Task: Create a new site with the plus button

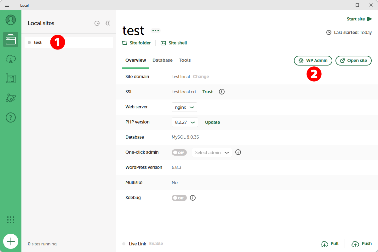Action: pyautogui.click(x=11, y=241)
